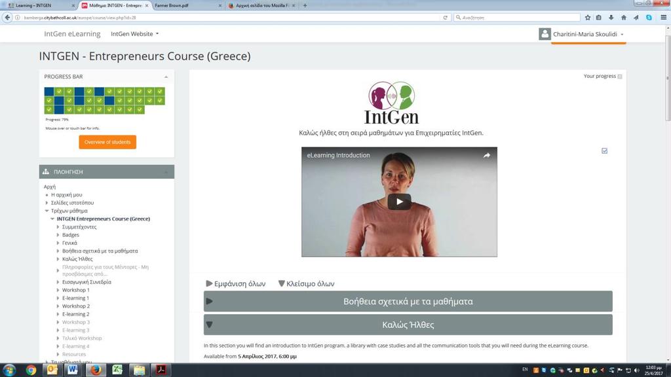This screenshot has height=377, width=671.
Task: Open the Charitini-Maria Skoulidi user menu
Action: tap(588, 34)
